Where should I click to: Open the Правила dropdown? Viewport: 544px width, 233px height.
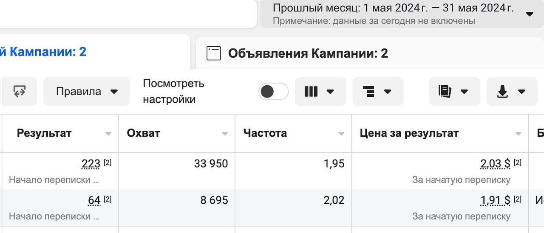87,91
